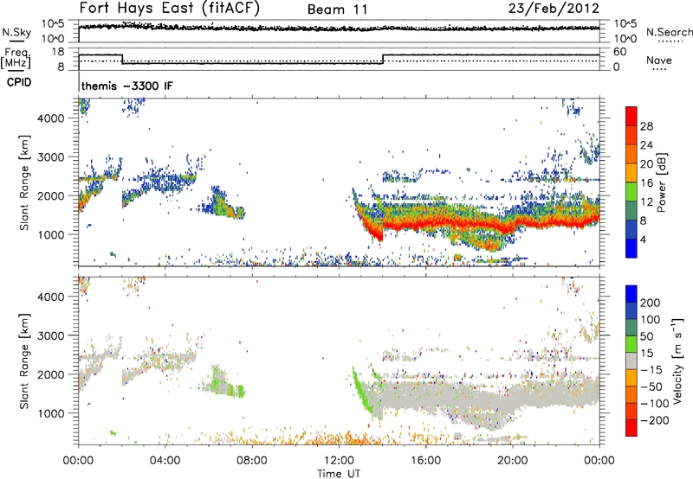Click the 'Nave' legend label
This screenshot has width=693, height=479.
click(x=659, y=60)
